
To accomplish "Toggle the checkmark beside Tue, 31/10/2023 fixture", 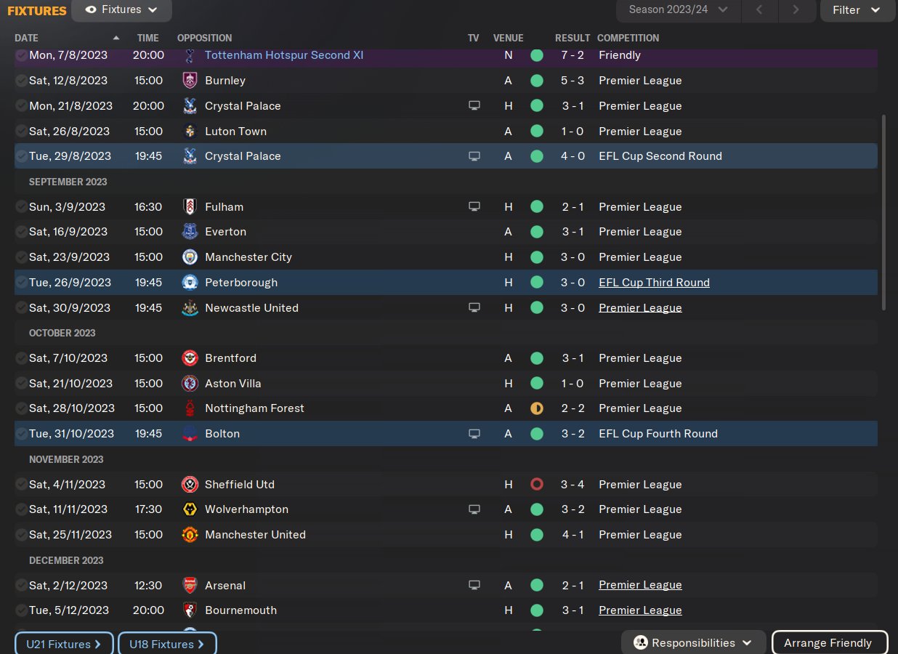I will [21, 434].
